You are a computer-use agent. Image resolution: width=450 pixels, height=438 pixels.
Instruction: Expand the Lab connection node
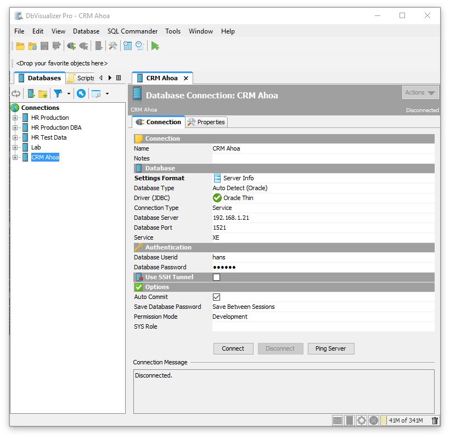15,147
